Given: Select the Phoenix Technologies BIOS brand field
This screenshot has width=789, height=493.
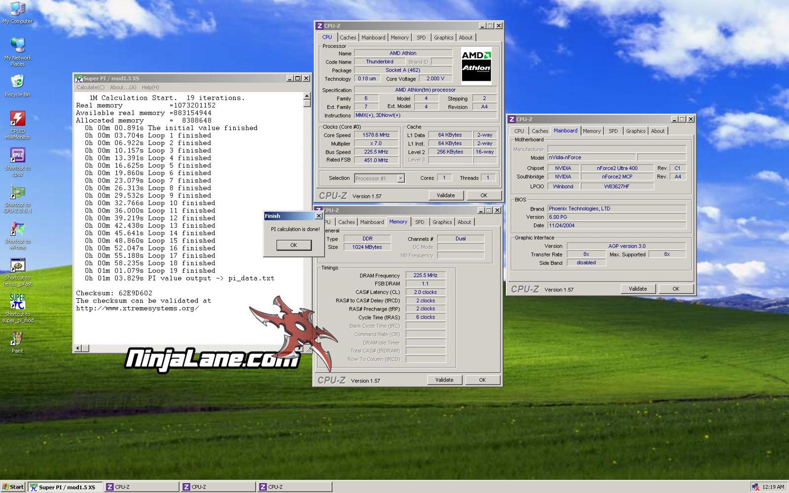Looking at the screenshot, I should click(617, 209).
